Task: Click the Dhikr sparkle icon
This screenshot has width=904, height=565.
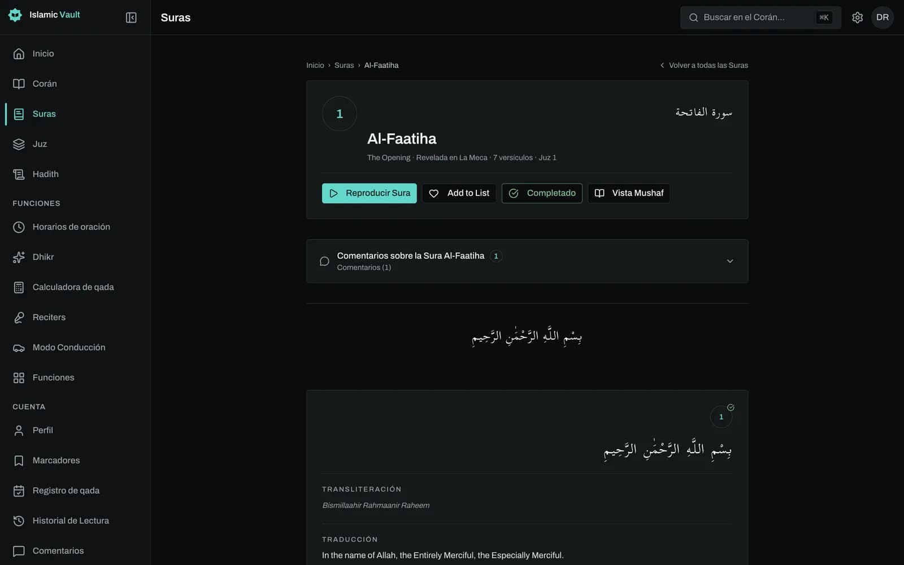Action: pos(19,257)
